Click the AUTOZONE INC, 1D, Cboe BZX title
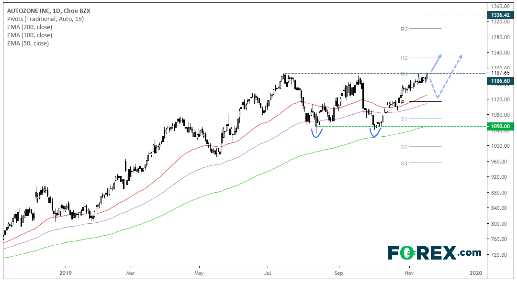 [x=49, y=11]
